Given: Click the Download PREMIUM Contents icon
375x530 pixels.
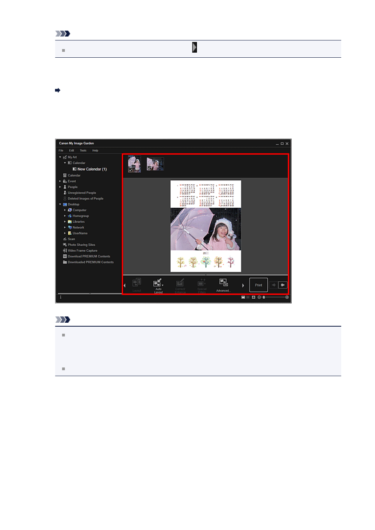Looking at the screenshot, I should click(x=65, y=256).
